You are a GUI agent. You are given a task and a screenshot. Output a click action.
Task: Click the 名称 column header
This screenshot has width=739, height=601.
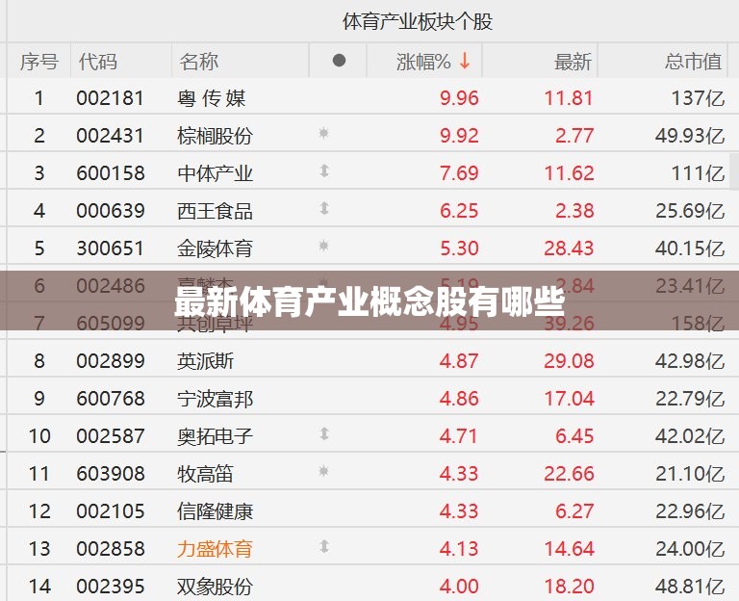pos(198,62)
